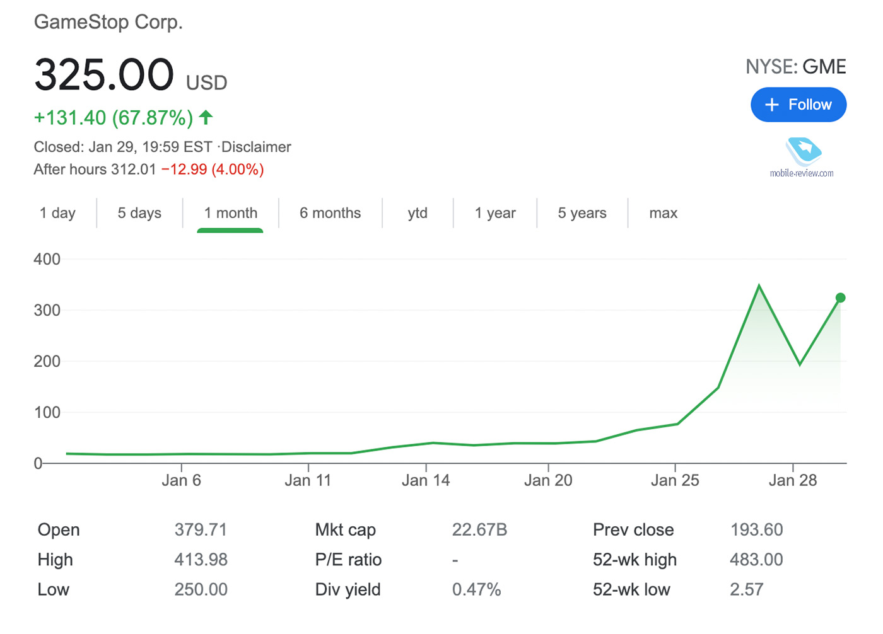The width and height of the screenshot is (883, 634).
Task: Open the 6 months chart tab
Action: point(330,213)
